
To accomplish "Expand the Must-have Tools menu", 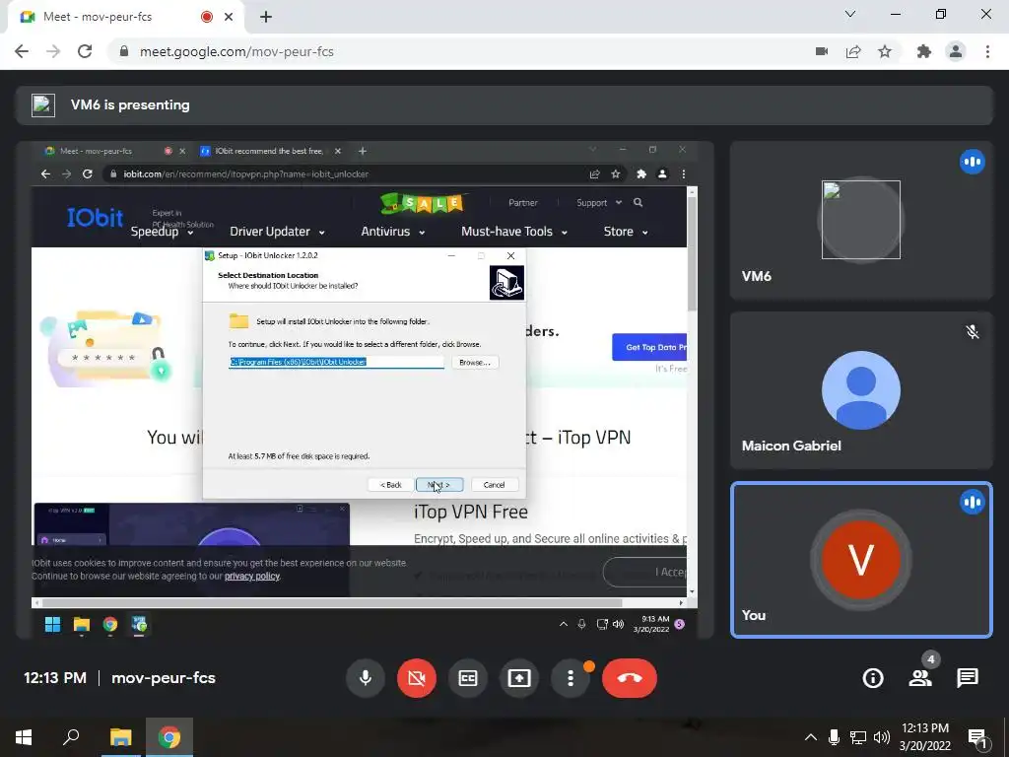I will coord(514,232).
